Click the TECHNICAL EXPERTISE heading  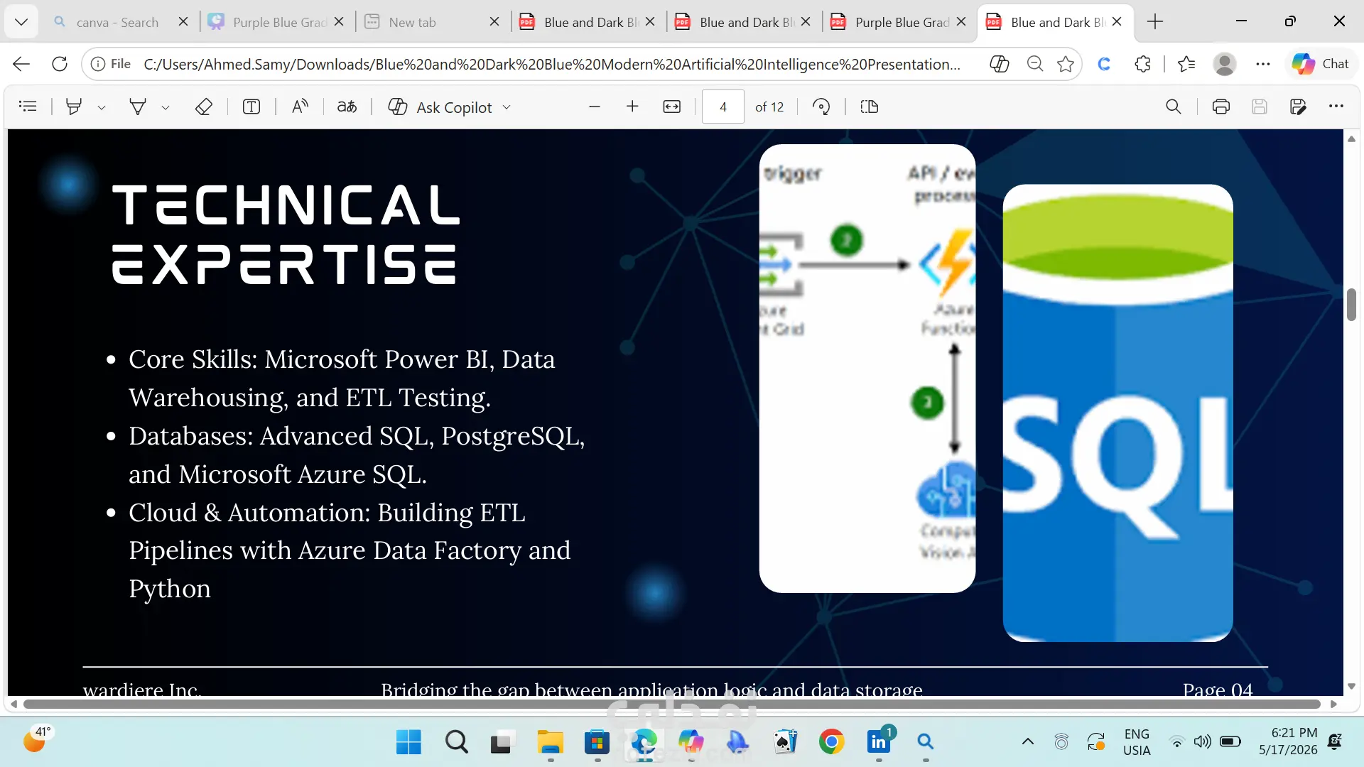pyautogui.click(x=286, y=234)
